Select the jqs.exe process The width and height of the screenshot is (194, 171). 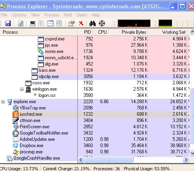coord(51,45)
